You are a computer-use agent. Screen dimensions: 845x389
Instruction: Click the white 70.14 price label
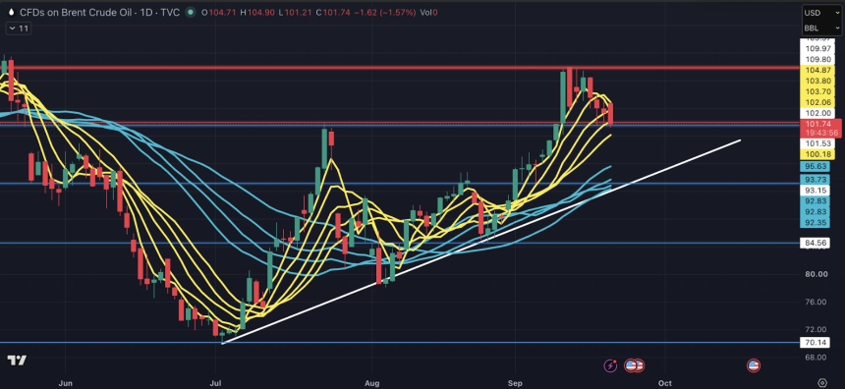point(816,342)
